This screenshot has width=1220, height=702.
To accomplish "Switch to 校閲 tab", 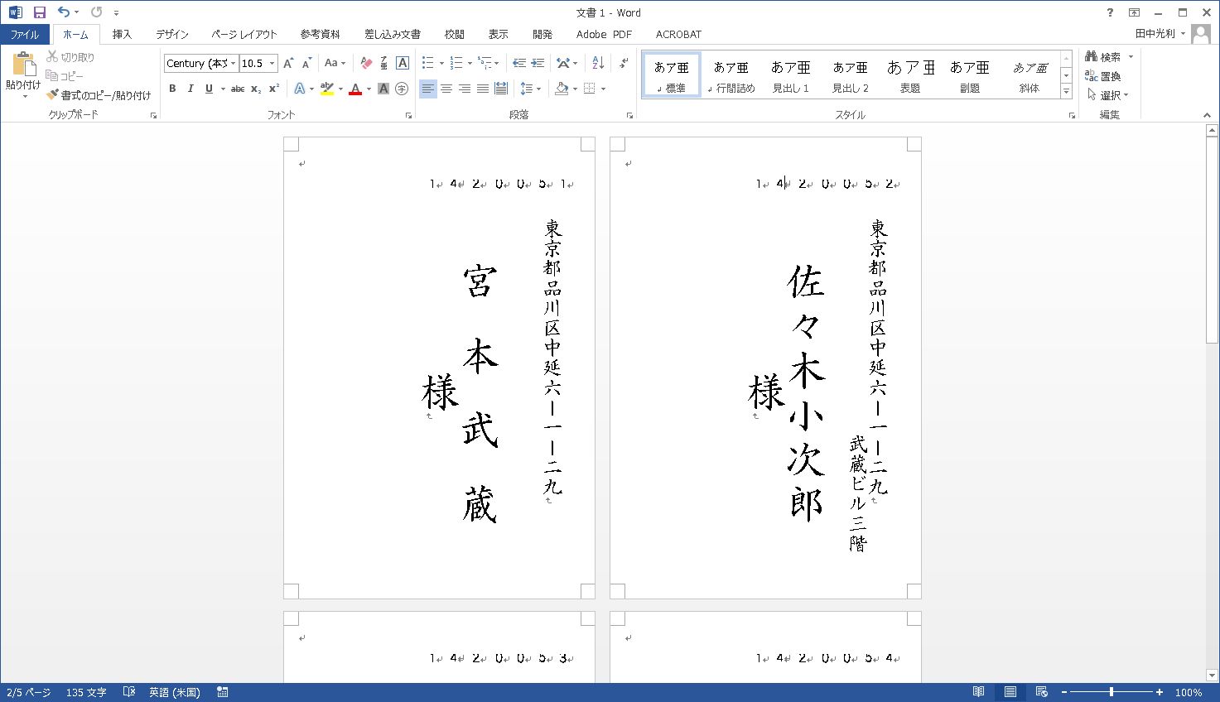I will [x=454, y=34].
